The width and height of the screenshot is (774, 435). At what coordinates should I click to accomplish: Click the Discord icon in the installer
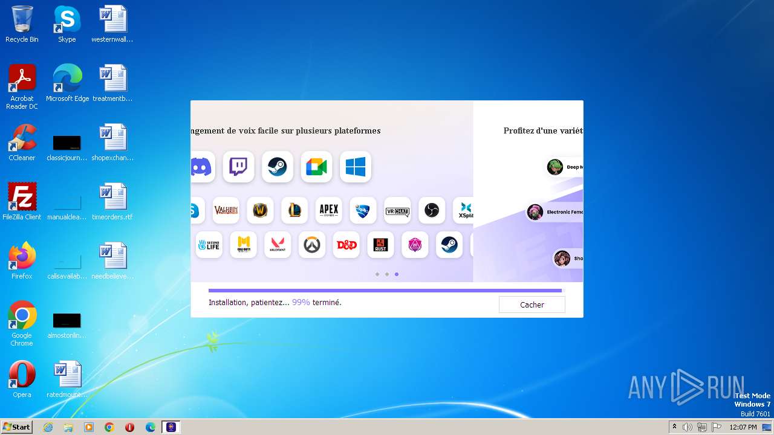pyautogui.click(x=201, y=167)
